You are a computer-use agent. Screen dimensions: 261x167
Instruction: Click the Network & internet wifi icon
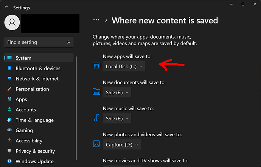coord(9,79)
